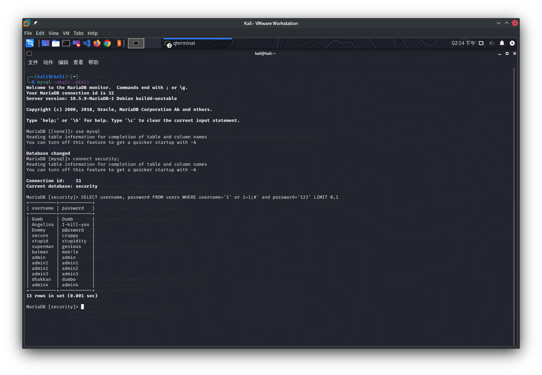Open VMware VM menu

(x=66, y=33)
